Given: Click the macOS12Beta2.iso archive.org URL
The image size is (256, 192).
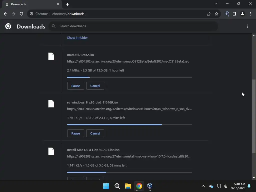Looking at the screenshot, I should point(128,61).
